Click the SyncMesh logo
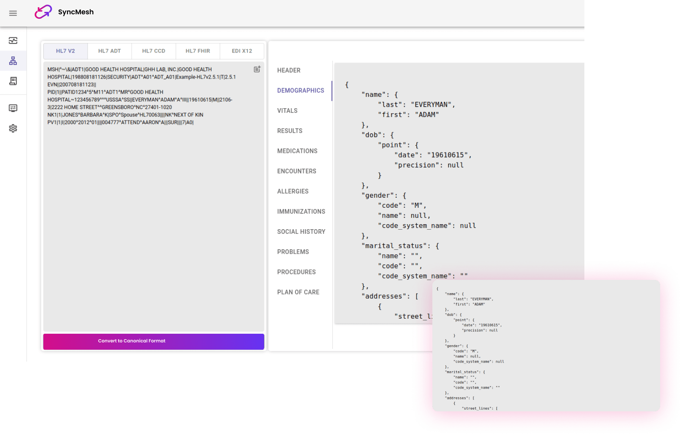This screenshot has width=683, height=436. click(x=64, y=12)
